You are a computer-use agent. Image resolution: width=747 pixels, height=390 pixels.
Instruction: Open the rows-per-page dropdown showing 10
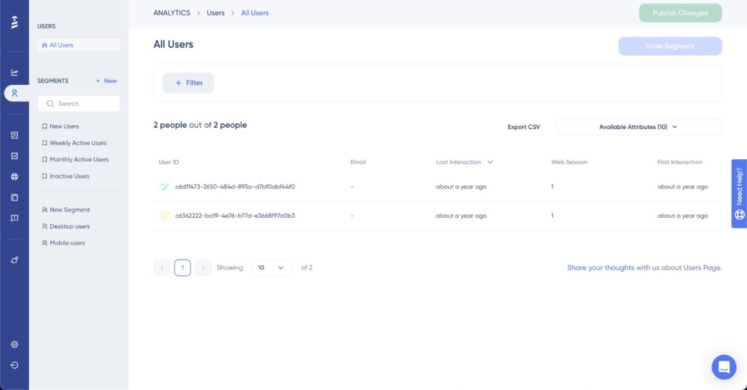coord(271,267)
